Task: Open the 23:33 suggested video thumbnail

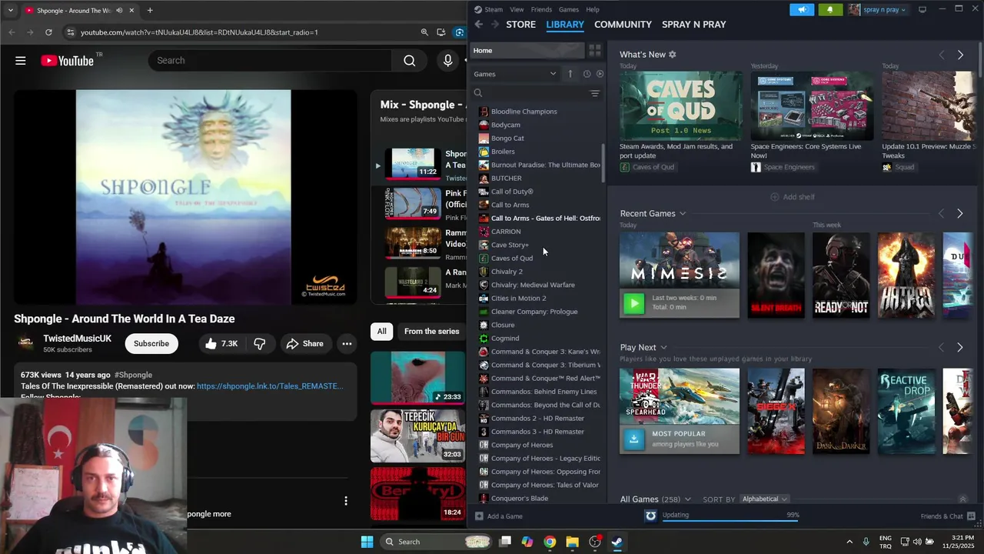Action: click(x=417, y=378)
